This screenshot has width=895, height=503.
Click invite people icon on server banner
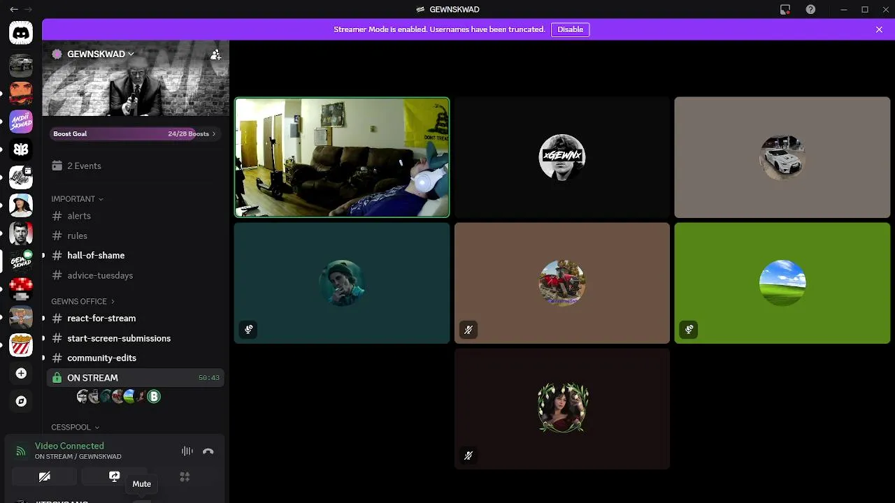pos(215,54)
